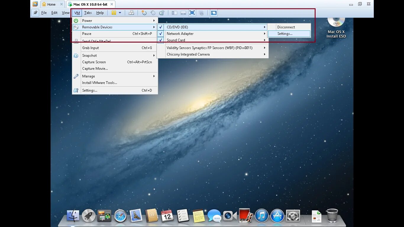Viewport: 404px width, 227px height.
Task: Click the VMware Workstation icon beside Home tab
Action: pos(35,4)
